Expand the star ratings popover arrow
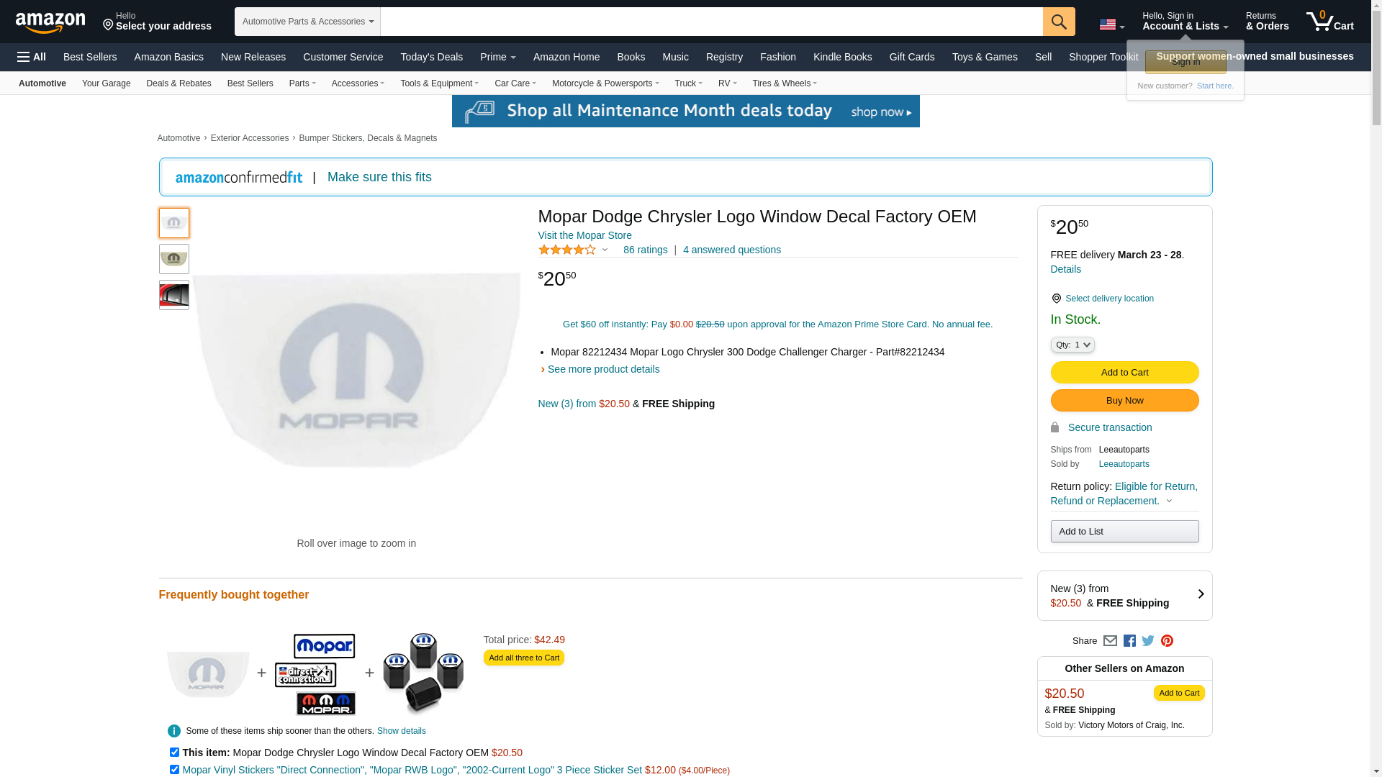Viewport: 1382px width, 777px height. pyautogui.click(x=605, y=250)
